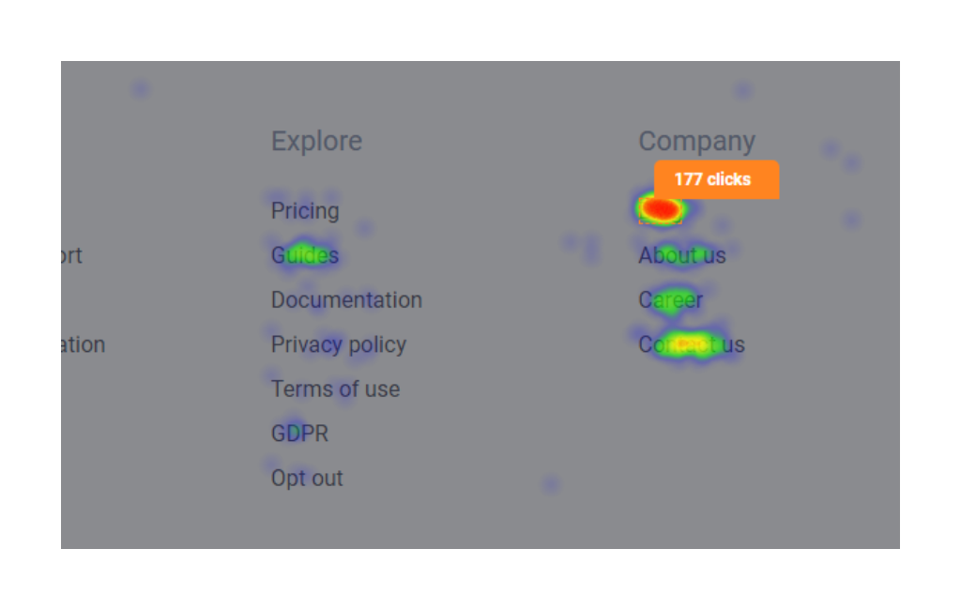Click the Opt out link

pyautogui.click(x=307, y=479)
